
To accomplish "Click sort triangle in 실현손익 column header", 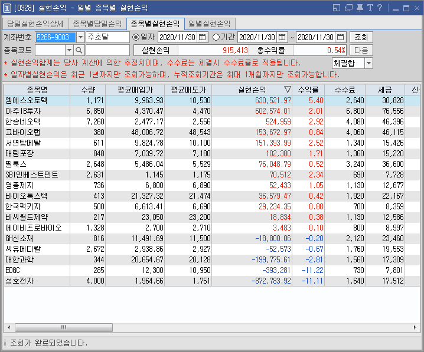I will click(288, 90).
